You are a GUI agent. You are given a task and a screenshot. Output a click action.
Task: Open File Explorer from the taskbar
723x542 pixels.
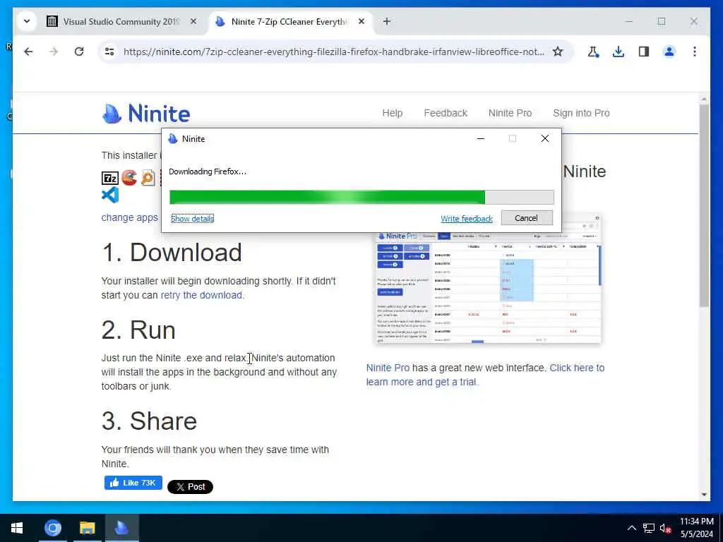tap(87, 528)
